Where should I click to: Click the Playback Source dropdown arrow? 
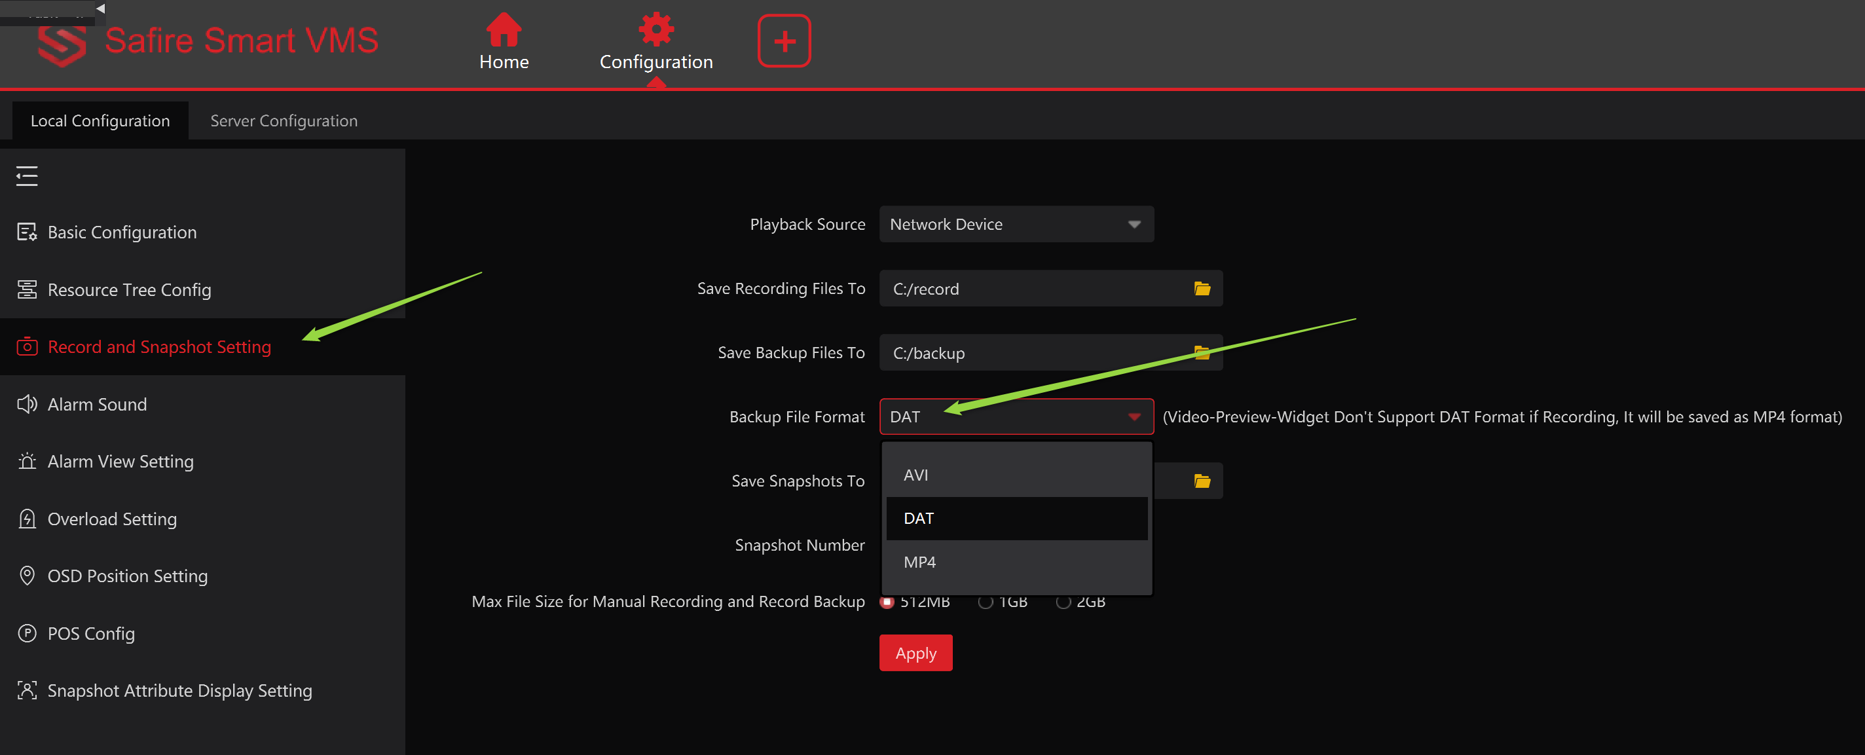pos(1134,225)
